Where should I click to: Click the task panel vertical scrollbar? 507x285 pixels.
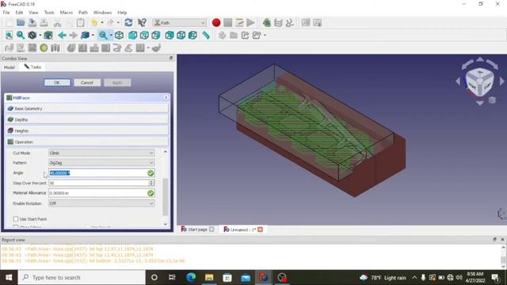coord(166,196)
